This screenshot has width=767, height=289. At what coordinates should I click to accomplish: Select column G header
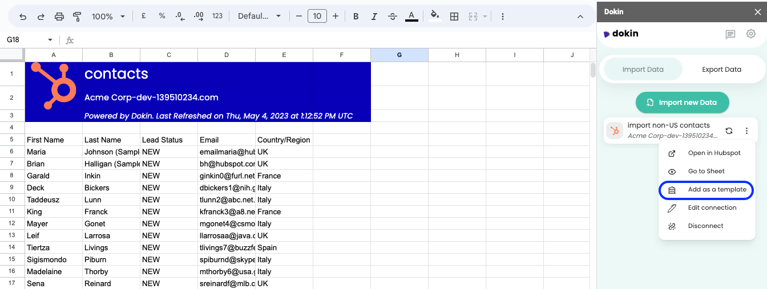pyautogui.click(x=399, y=55)
